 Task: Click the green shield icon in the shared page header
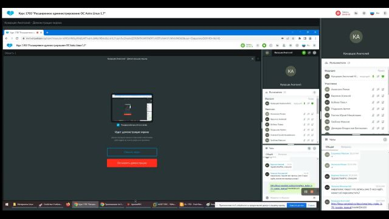[264, 46]
